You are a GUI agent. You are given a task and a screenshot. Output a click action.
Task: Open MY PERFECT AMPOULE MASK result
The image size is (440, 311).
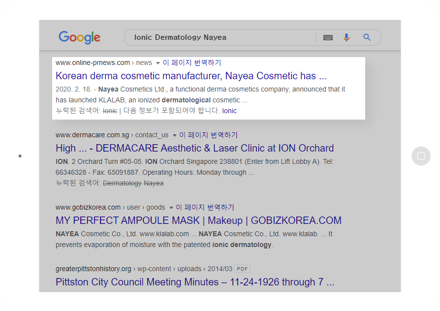coord(198,220)
